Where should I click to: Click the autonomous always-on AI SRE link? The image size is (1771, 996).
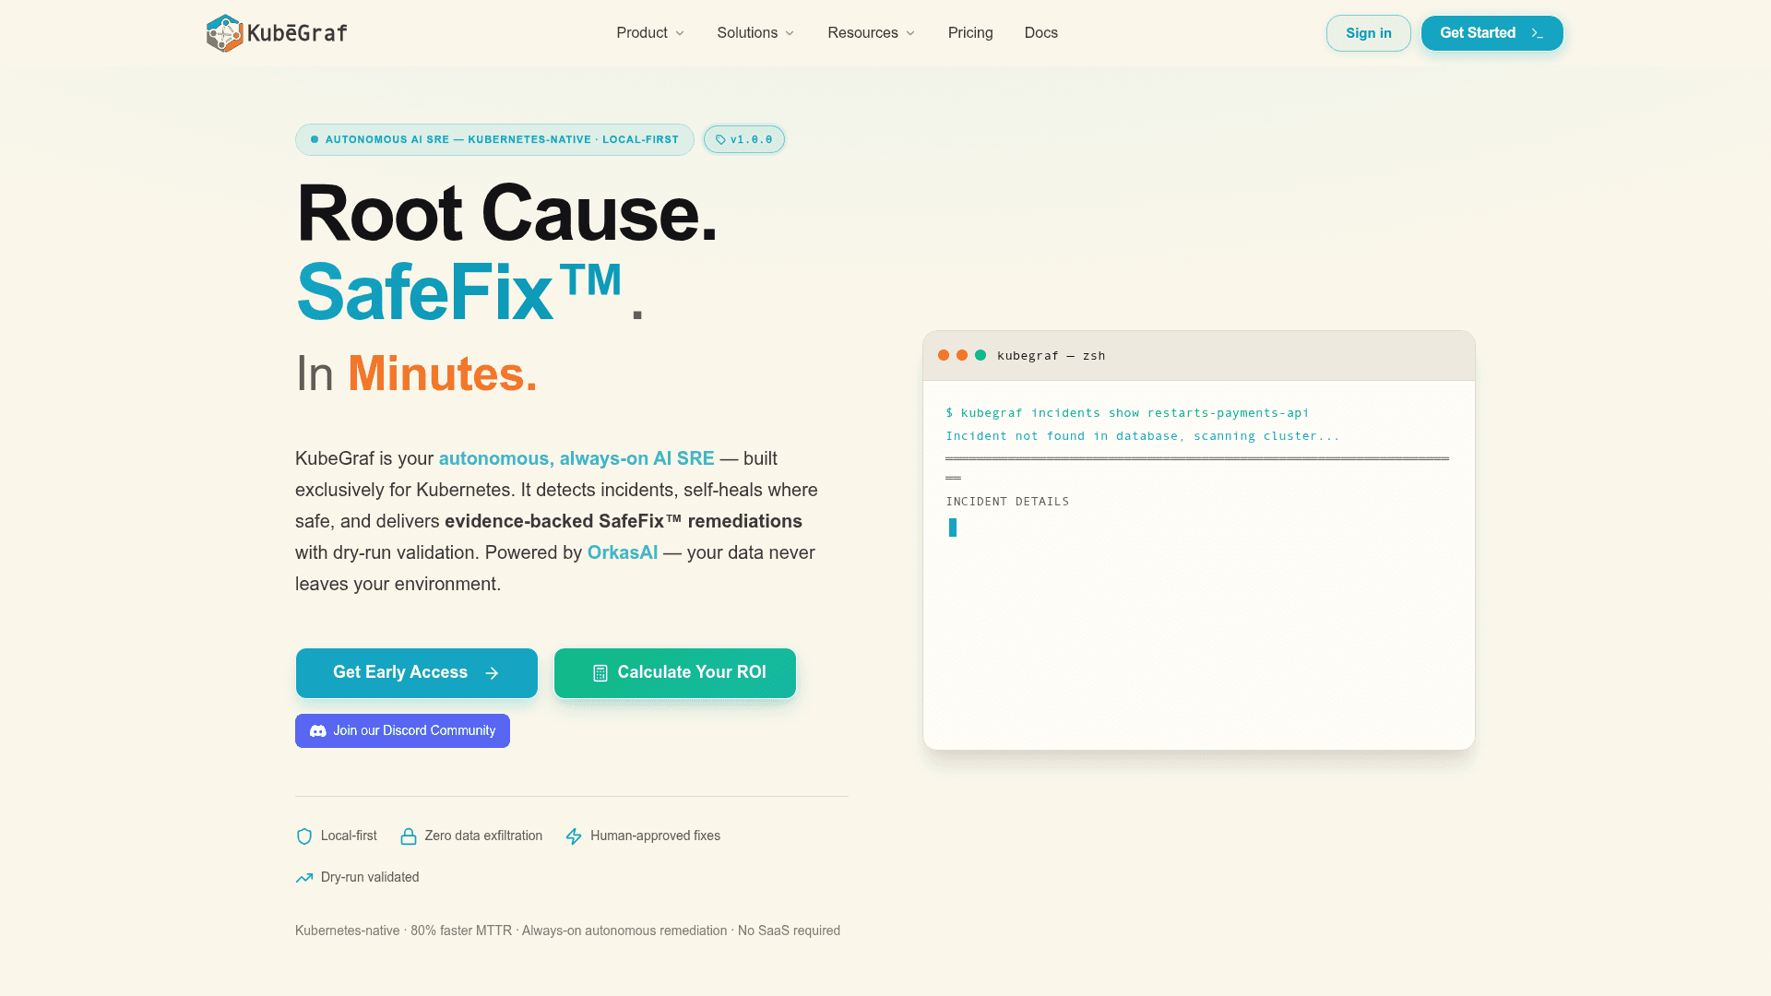pos(576,458)
